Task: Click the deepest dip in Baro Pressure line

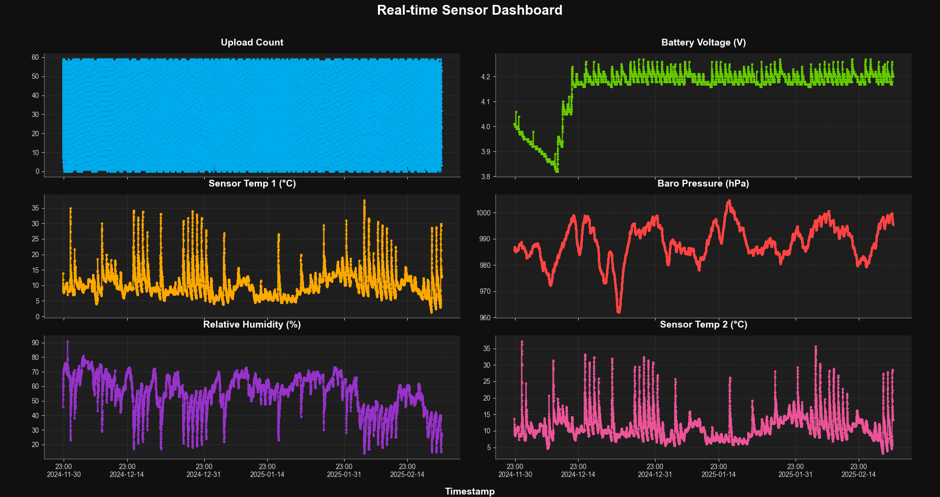Action: point(619,311)
